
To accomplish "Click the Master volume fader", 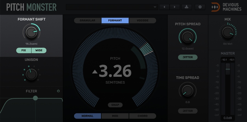I will click(228, 69).
